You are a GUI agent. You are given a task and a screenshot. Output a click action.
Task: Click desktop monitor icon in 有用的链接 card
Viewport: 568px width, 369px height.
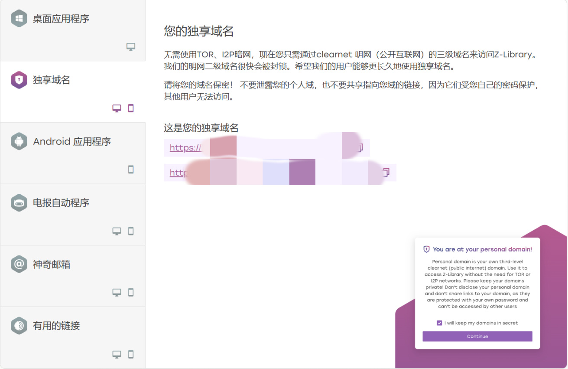117,354
